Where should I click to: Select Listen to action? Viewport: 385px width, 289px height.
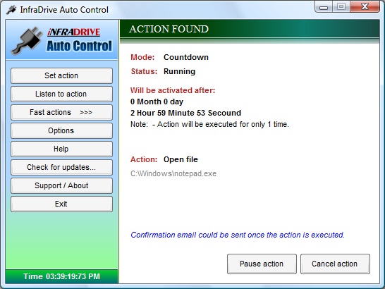click(61, 94)
